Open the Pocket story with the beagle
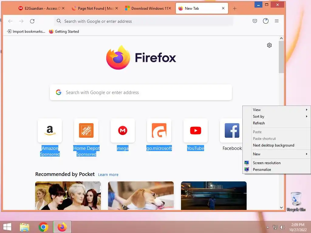The height and width of the screenshot is (233, 311). [x=141, y=196]
